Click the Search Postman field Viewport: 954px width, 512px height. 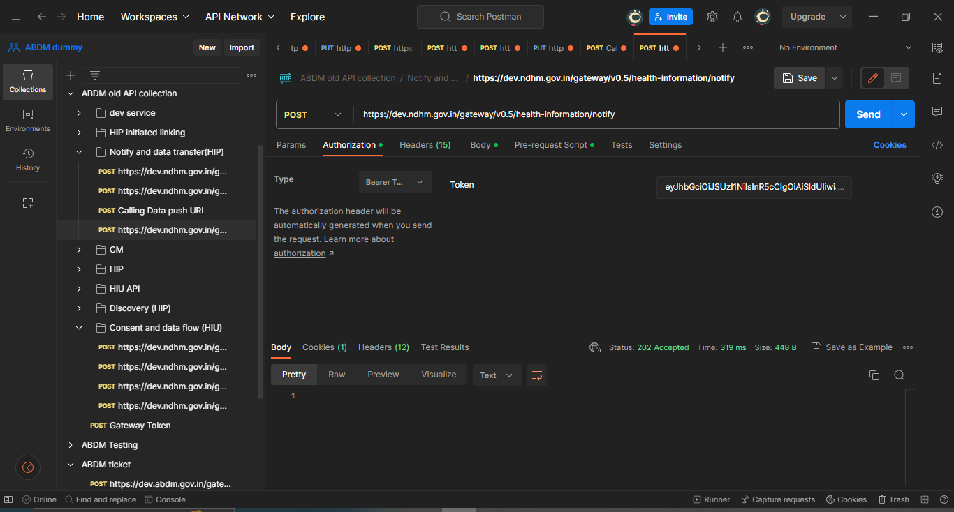pyautogui.click(x=480, y=17)
